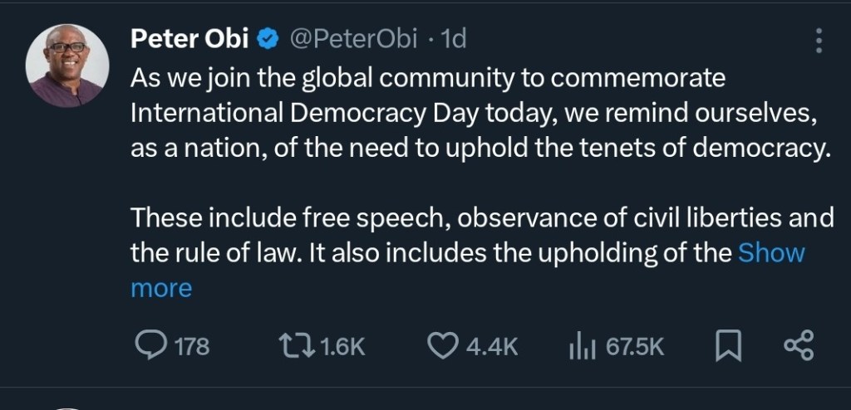Image resolution: width=851 pixels, height=410 pixels.
Task: Expand the tweet with Show more
Action: coord(770,252)
